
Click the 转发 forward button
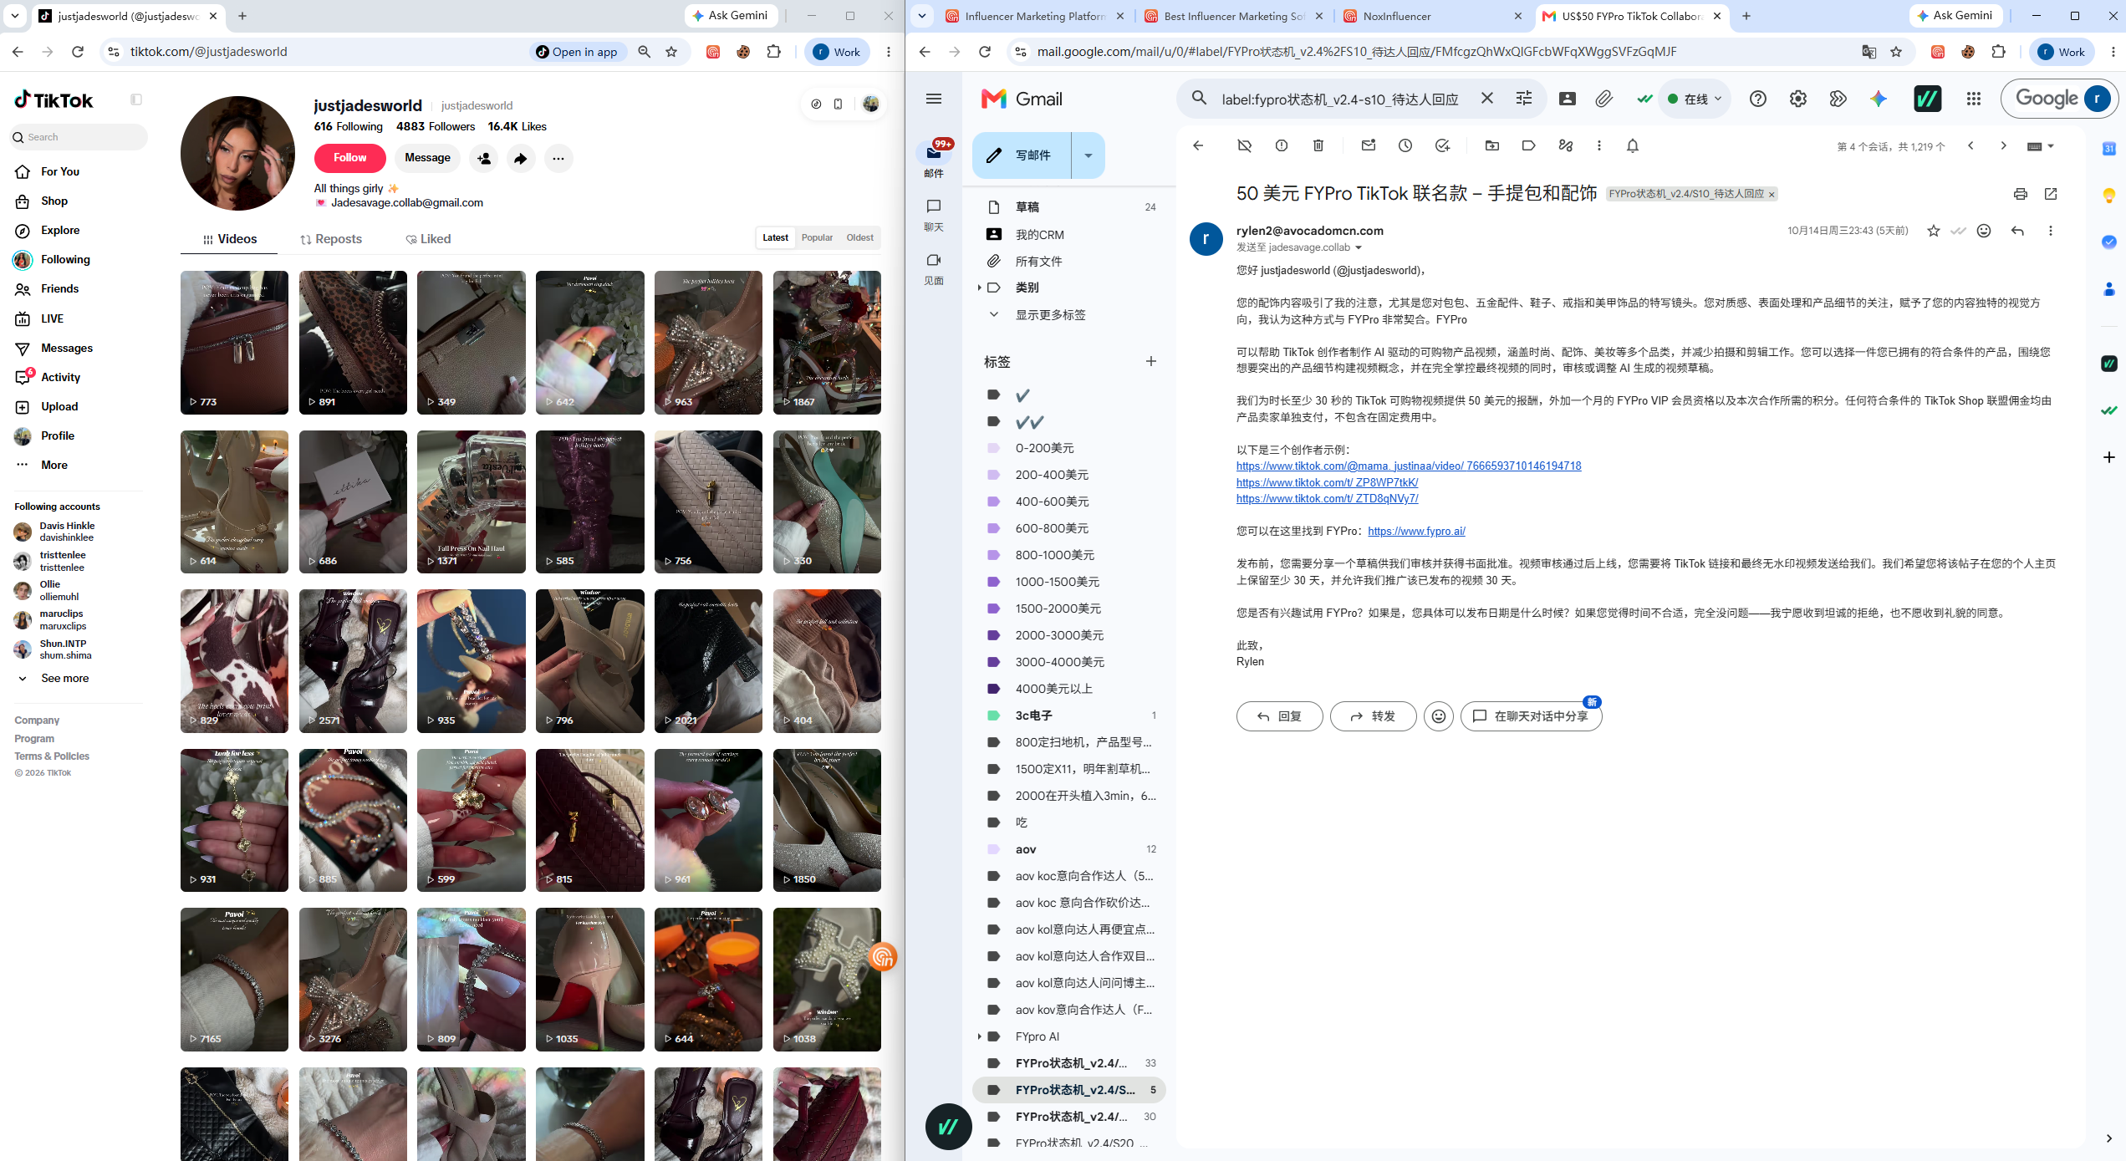1373,716
